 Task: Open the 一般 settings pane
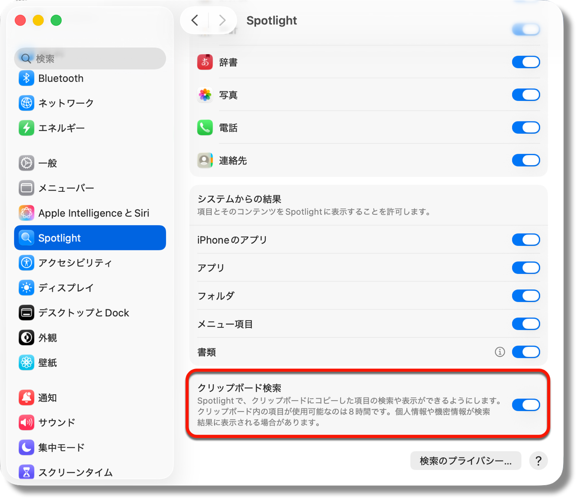pyautogui.click(x=47, y=163)
